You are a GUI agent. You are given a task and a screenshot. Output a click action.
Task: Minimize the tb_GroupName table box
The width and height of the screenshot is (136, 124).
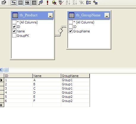[x=107, y=15]
